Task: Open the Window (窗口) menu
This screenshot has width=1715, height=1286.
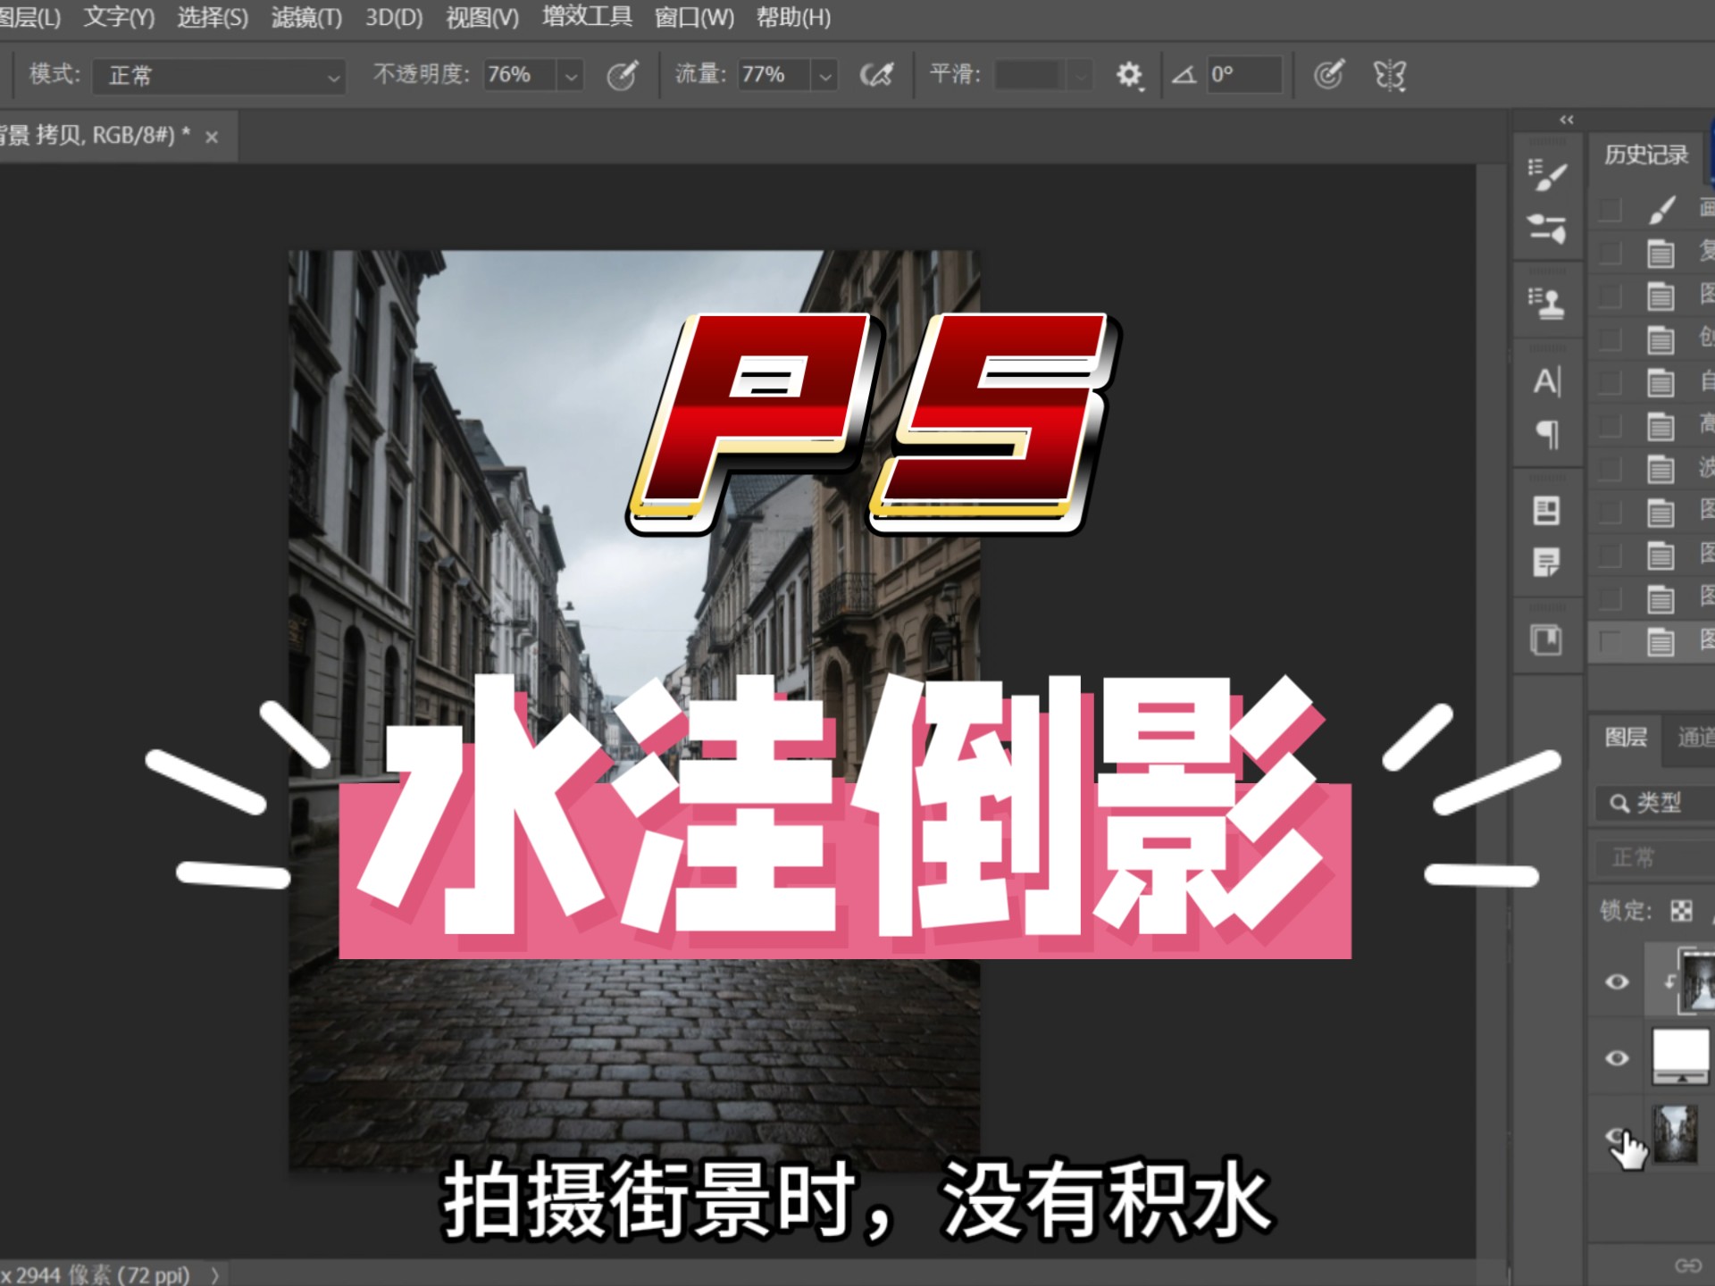Action: 694,18
